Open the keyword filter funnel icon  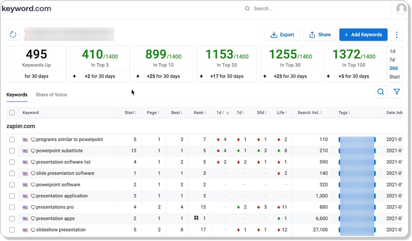[396, 92]
